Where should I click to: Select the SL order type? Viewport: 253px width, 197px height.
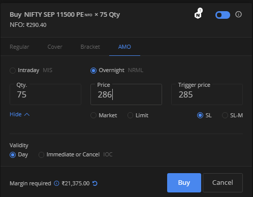(x=204, y=115)
